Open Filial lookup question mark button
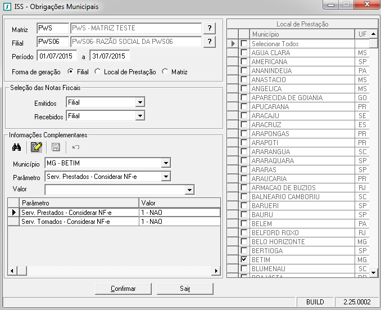The width and height of the screenshot is (381, 310). [210, 42]
